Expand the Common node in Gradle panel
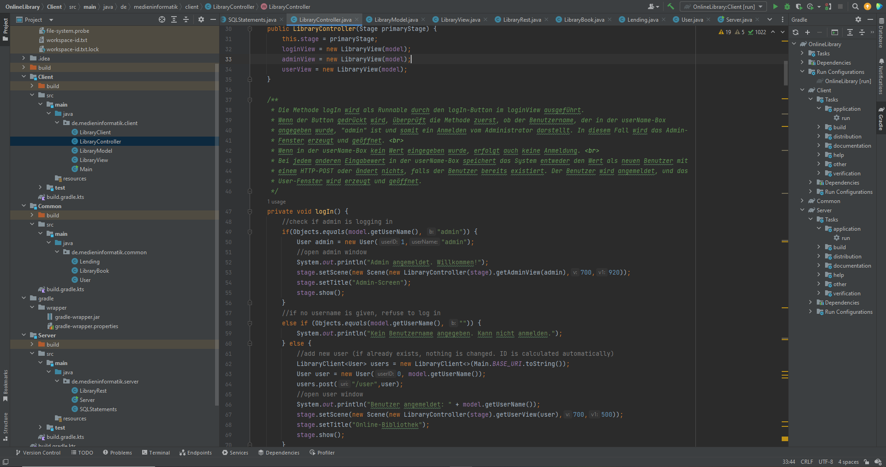Image resolution: width=886 pixels, height=467 pixels. click(802, 201)
